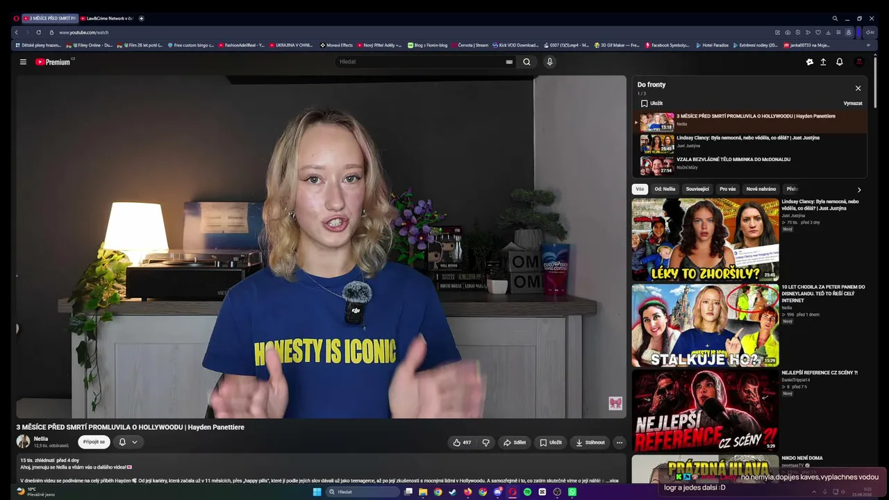Viewport: 889px width, 500px height.
Task: Open bookmark Facebook Symboly
Action: (667, 45)
